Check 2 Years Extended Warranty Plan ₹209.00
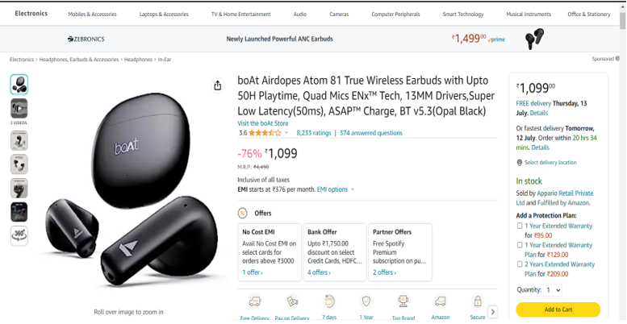 (x=520, y=264)
